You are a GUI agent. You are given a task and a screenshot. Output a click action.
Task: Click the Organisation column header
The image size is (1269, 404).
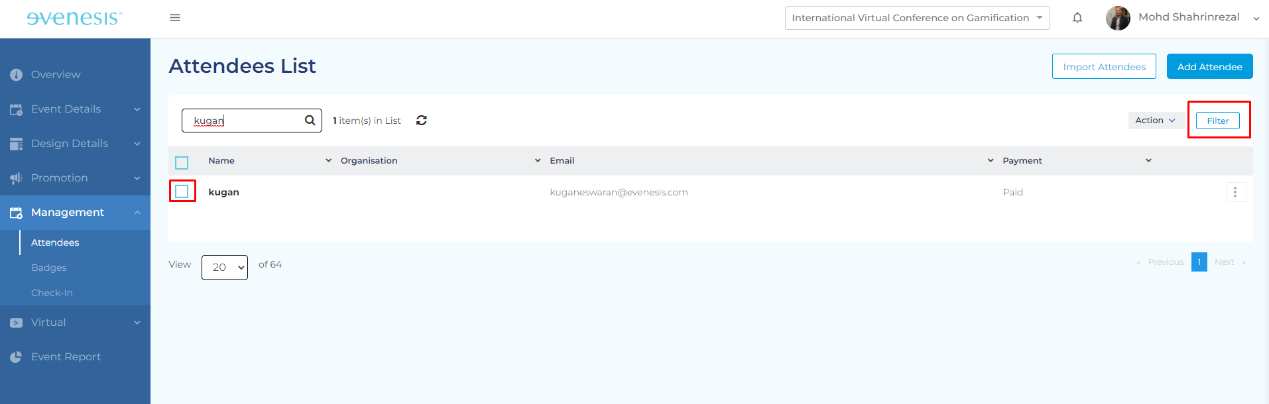click(369, 160)
